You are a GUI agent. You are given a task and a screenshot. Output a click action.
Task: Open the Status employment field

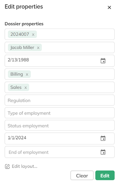tap(59, 125)
